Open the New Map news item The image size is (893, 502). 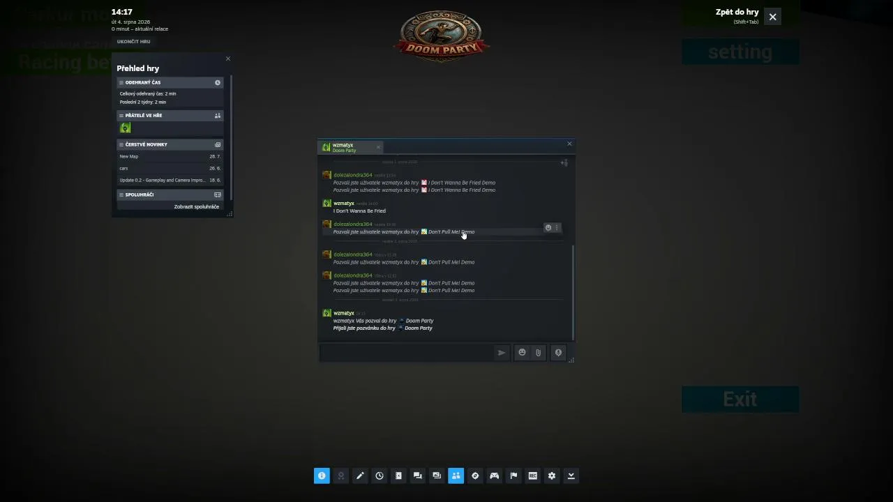[x=170, y=157]
